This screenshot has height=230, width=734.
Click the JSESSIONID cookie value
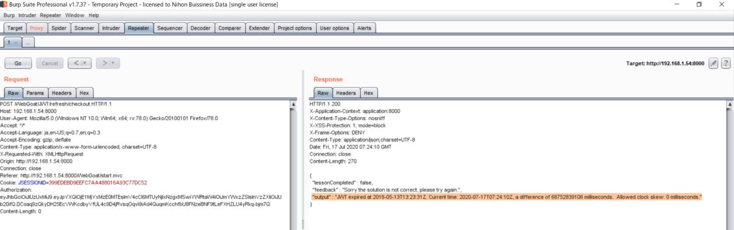point(98,182)
